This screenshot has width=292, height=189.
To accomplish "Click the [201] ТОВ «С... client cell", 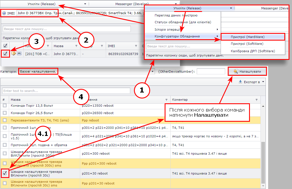I will (38, 54).
